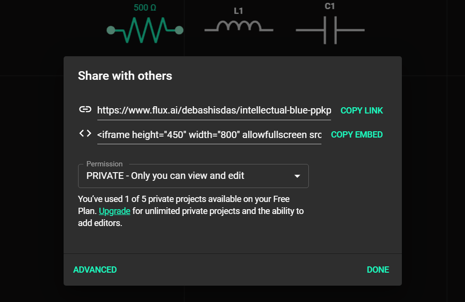This screenshot has width=465, height=302.
Task: Click the embed code angle-brackets icon
Action: [x=84, y=133]
